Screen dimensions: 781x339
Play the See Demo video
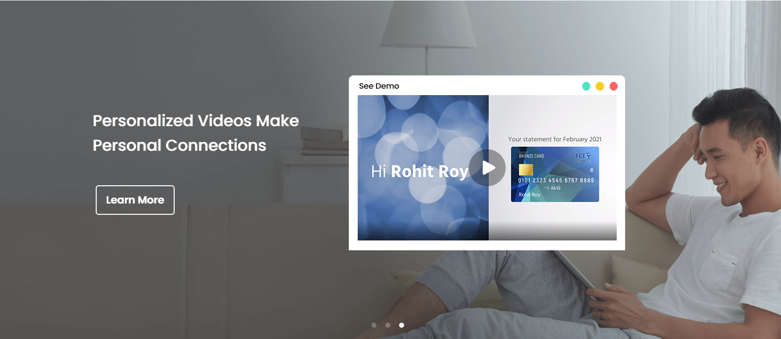click(x=487, y=168)
